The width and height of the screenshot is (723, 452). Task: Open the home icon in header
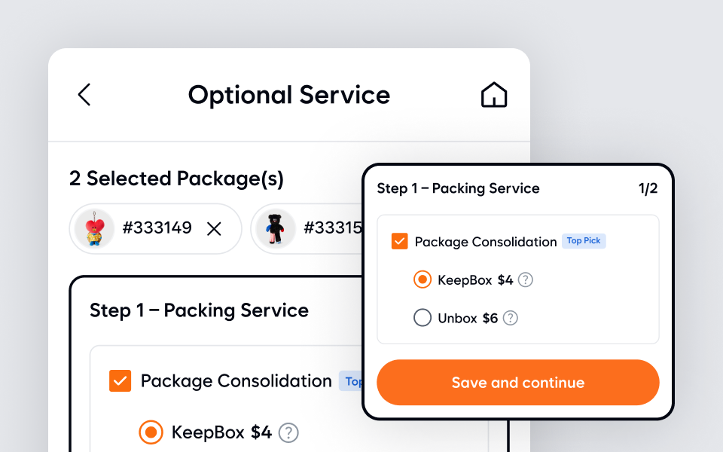click(494, 95)
